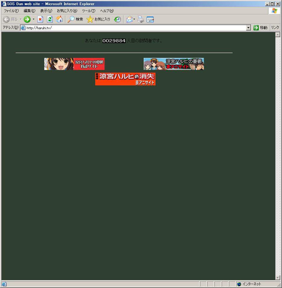Open the 編集(E) menu
This screenshot has width=282, height=288.
pyautogui.click(x=29, y=11)
